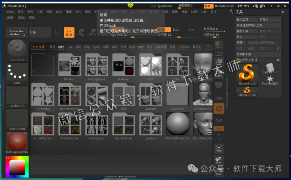Switch to the 笔刷 tab in LightBox

79,46
